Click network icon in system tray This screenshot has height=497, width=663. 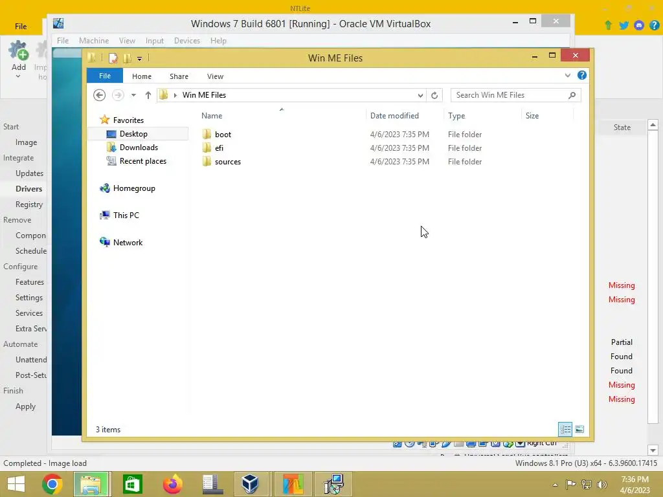click(x=587, y=484)
